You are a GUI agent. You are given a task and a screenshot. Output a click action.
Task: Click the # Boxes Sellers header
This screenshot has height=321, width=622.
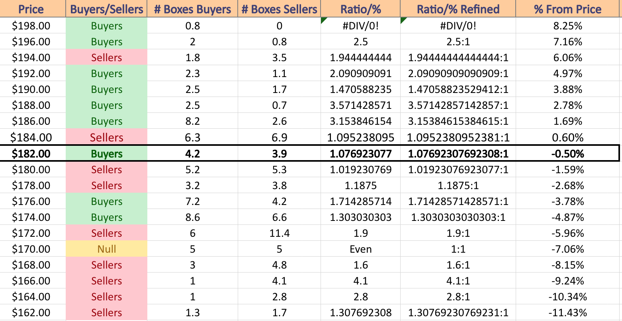pyautogui.click(x=279, y=9)
